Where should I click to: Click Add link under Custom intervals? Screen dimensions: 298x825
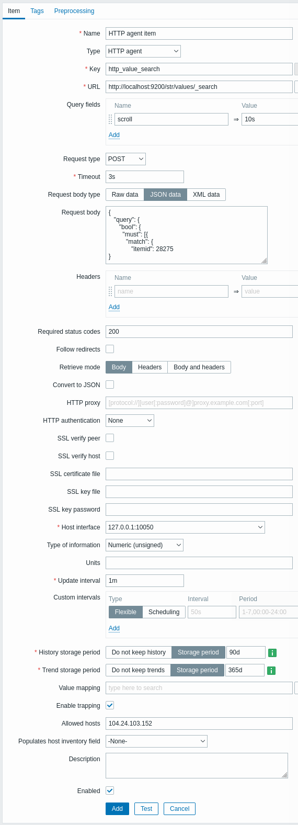(114, 628)
